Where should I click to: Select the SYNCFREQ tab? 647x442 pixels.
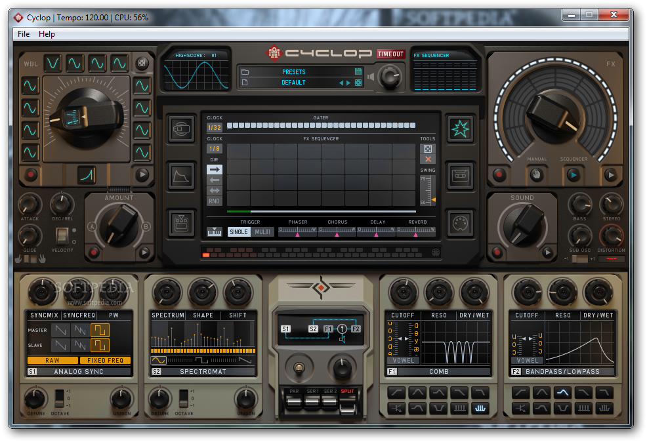coord(79,315)
